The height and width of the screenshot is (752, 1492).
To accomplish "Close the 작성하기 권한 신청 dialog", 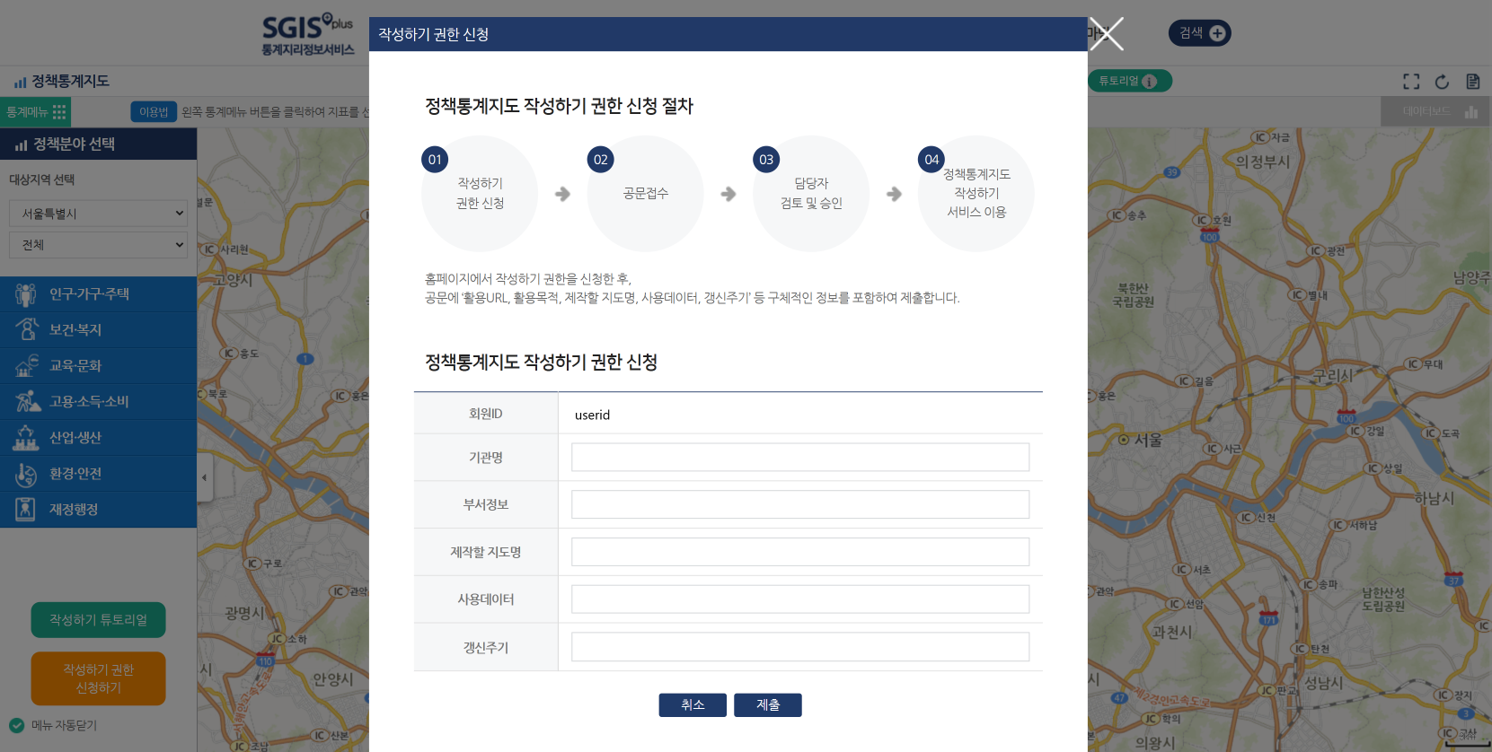I will 1107,34.
